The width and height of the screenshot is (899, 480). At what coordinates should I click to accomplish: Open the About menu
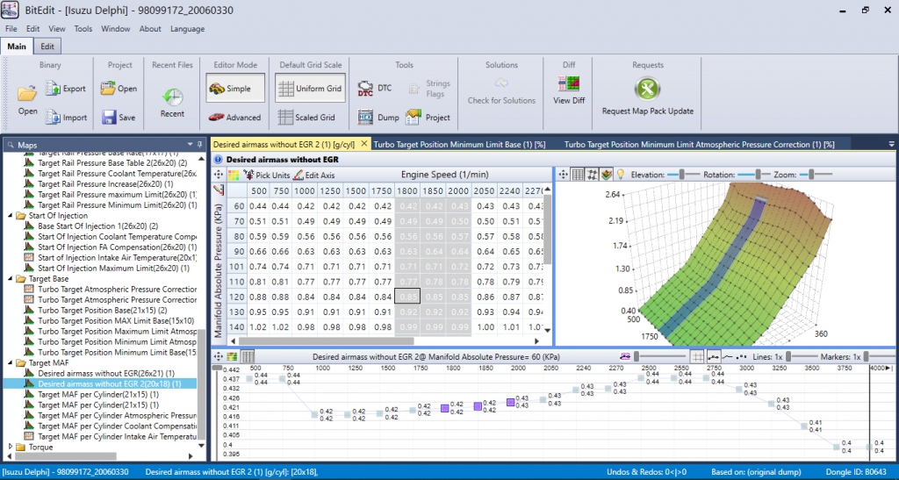150,29
